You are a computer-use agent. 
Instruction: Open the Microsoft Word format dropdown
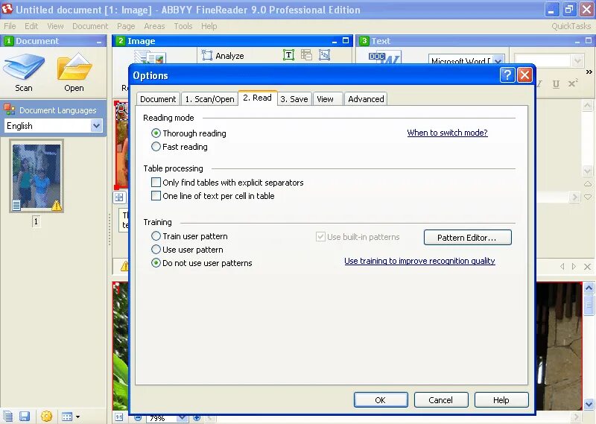[x=498, y=61]
